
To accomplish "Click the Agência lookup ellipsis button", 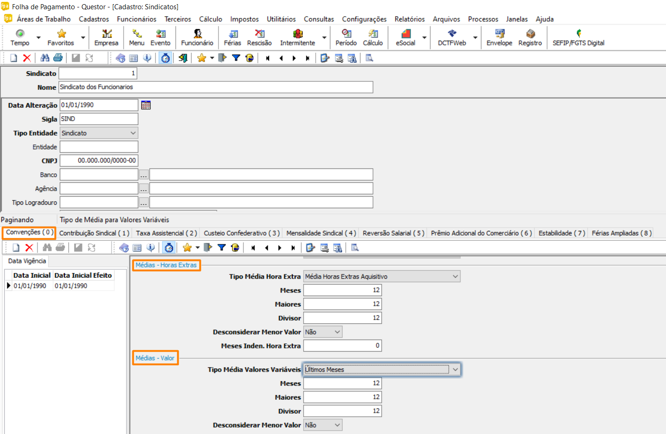I will [143, 189].
